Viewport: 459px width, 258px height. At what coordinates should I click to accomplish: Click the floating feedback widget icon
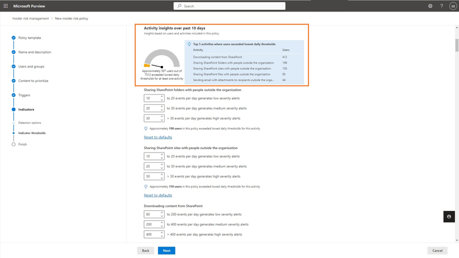tap(449, 217)
